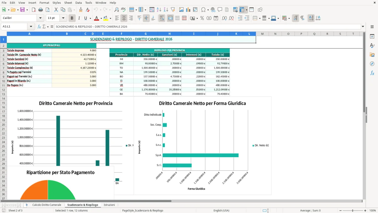Click the horizontal scrollbar
The width and height of the screenshot is (378, 213).
coord(181,201)
